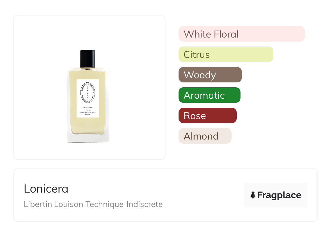Click the word Woody in brown bar
Image resolution: width=331 pixels, height=235 pixels.
coord(199,75)
